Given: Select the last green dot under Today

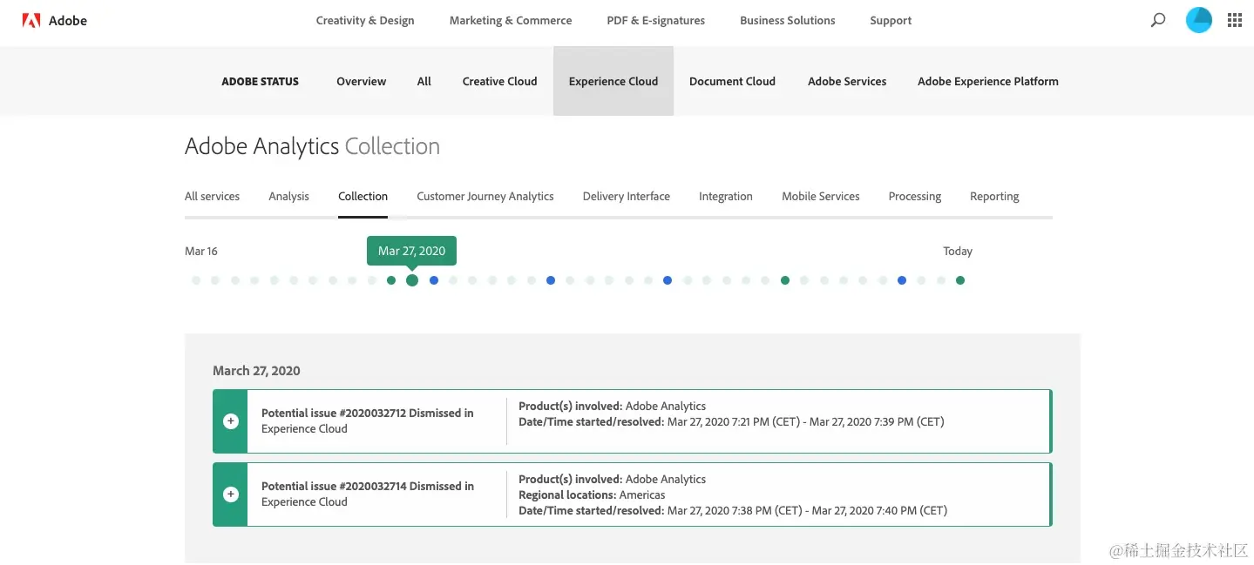Looking at the screenshot, I should 960,280.
